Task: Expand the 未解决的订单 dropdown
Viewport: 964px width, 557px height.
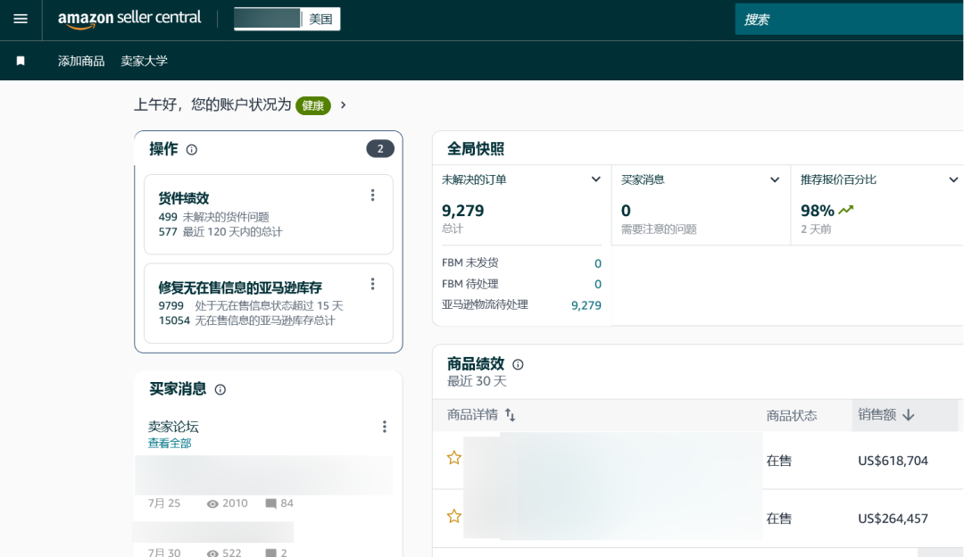Action: click(x=595, y=179)
